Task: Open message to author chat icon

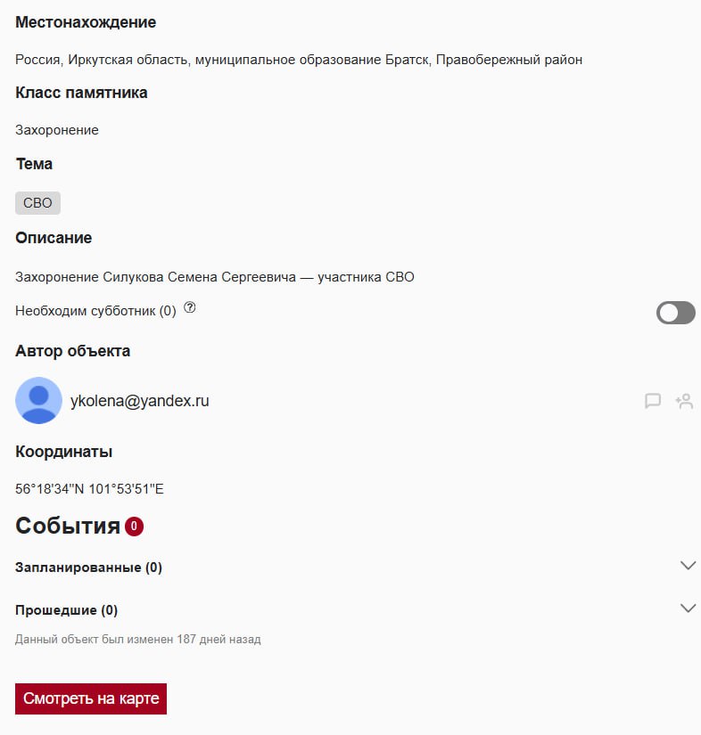Action: (653, 401)
